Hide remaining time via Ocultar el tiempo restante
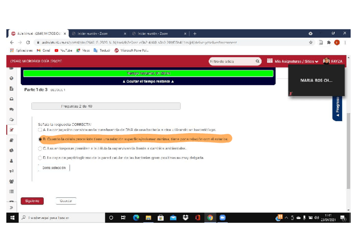The width and height of the screenshot is (357, 252). pos(148,82)
